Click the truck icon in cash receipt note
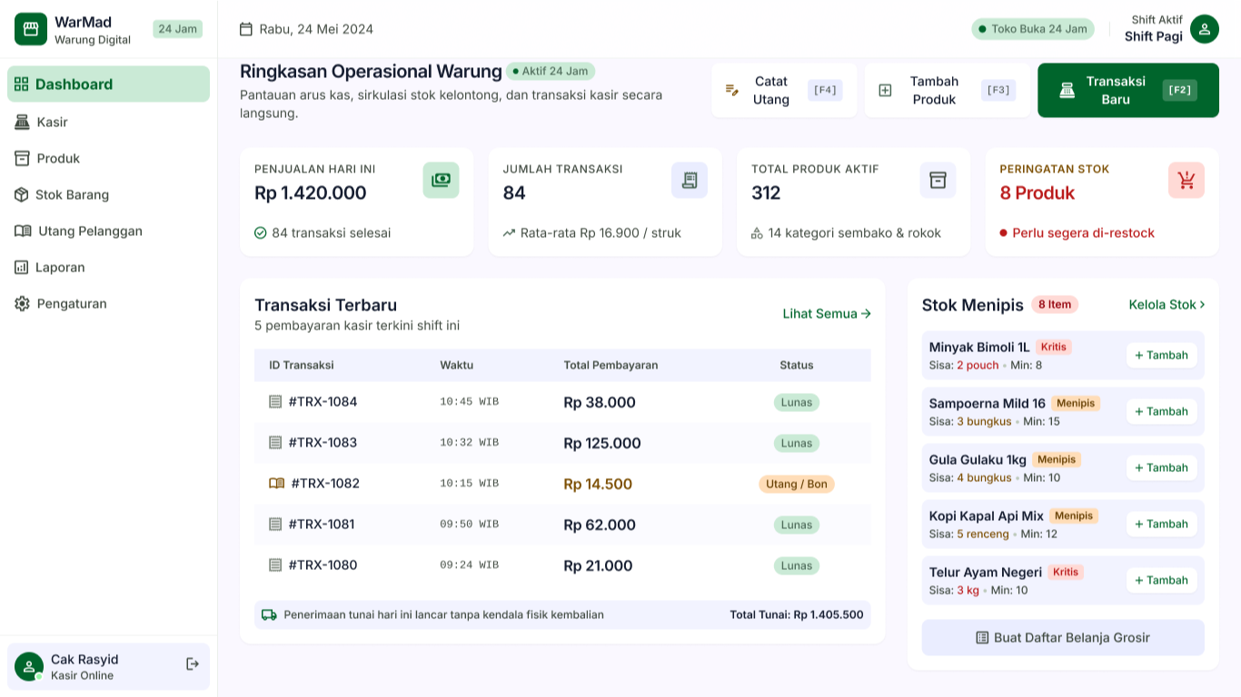The width and height of the screenshot is (1241, 697). [269, 614]
